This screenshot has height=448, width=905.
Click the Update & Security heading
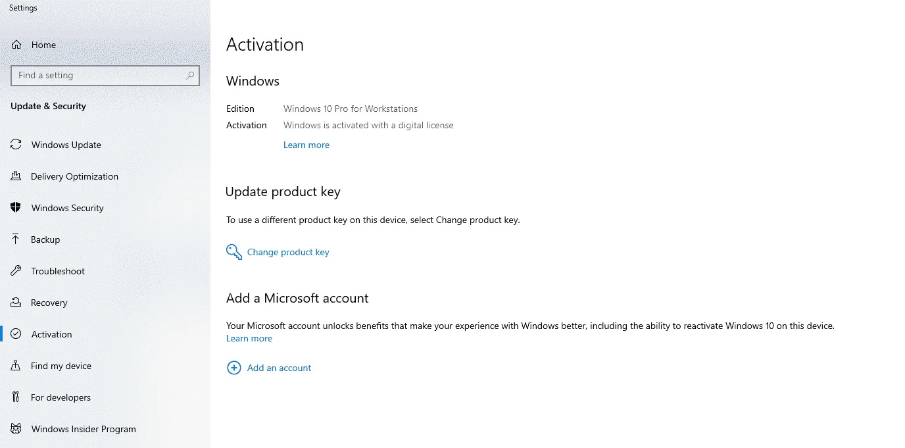tap(49, 106)
